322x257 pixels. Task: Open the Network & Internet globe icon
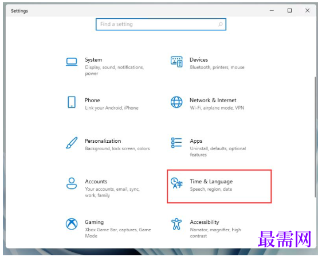(176, 102)
